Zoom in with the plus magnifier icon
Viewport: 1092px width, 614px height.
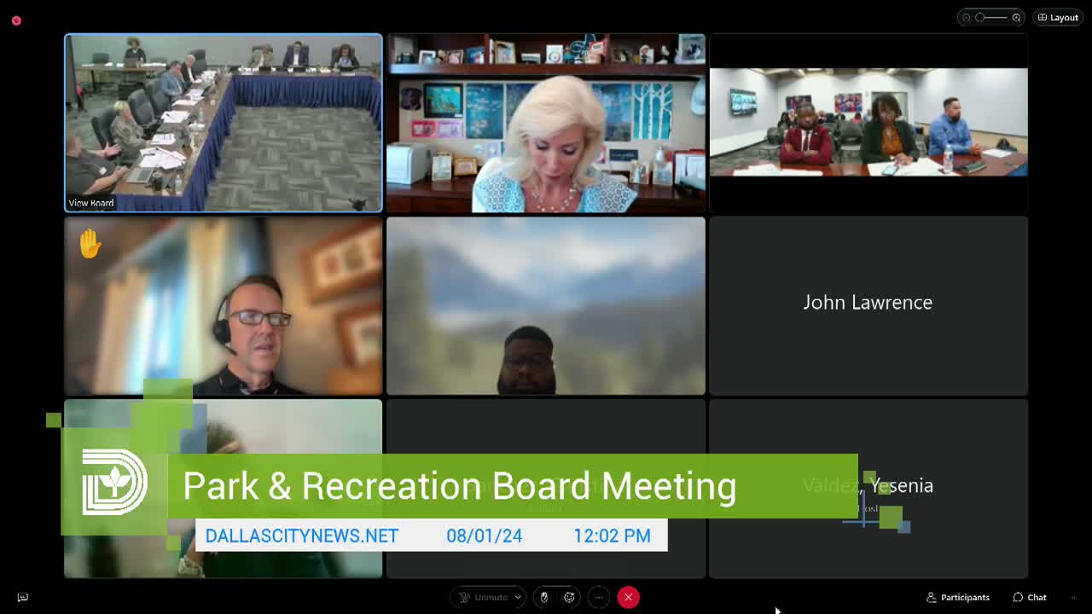tap(1016, 17)
